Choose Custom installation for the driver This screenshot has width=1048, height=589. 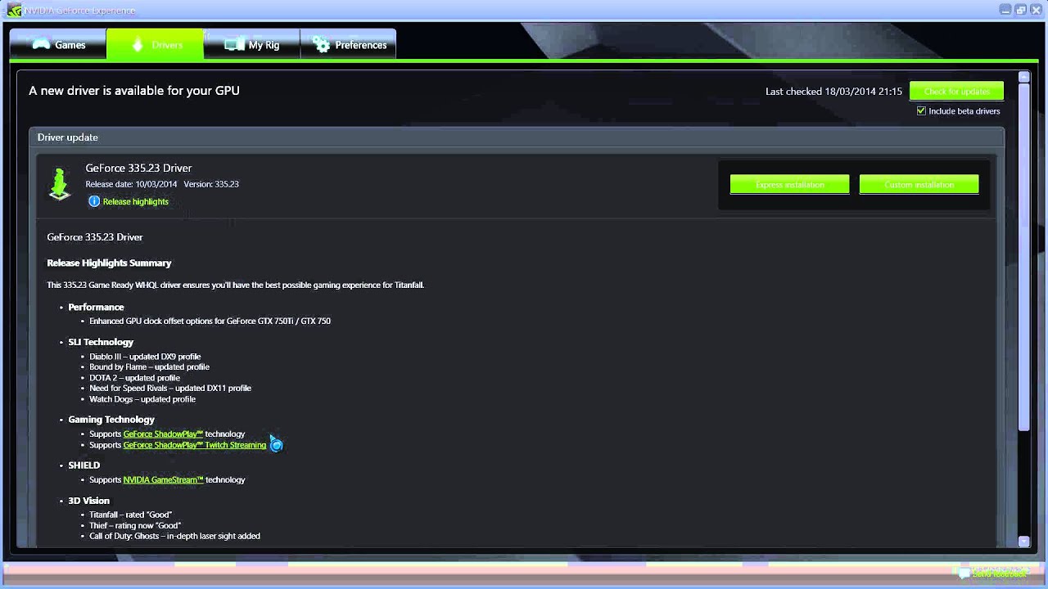pos(919,185)
